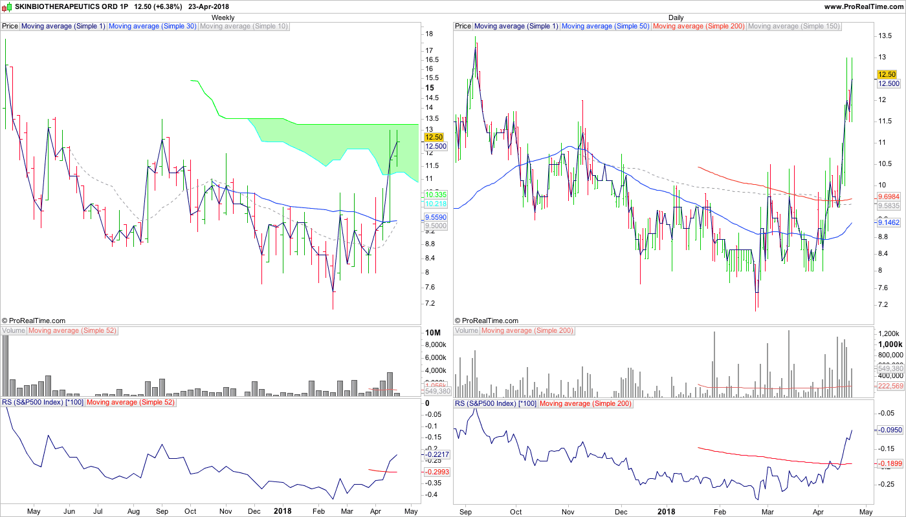Screen dimensions: 906x517
Task: Click the -0.2217 RS value tag
Action: (x=437, y=455)
